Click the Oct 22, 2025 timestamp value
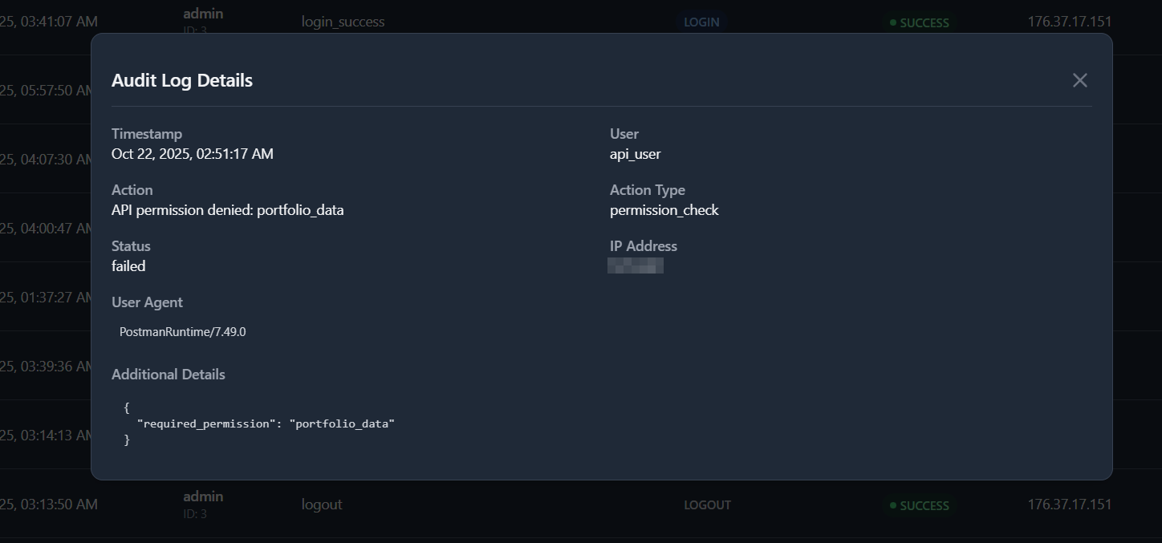 point(192,154)
